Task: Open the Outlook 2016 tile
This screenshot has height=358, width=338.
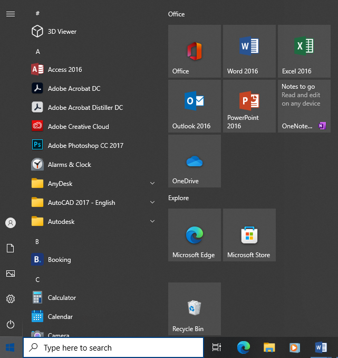Action: point(195,106)
